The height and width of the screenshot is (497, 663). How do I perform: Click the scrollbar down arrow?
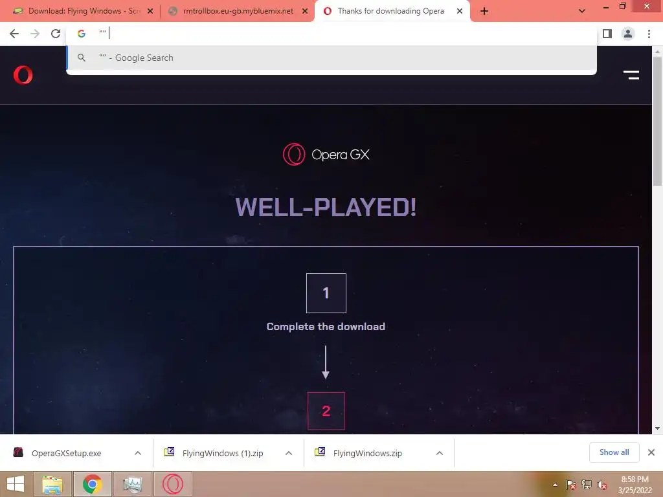coord(657,428)
